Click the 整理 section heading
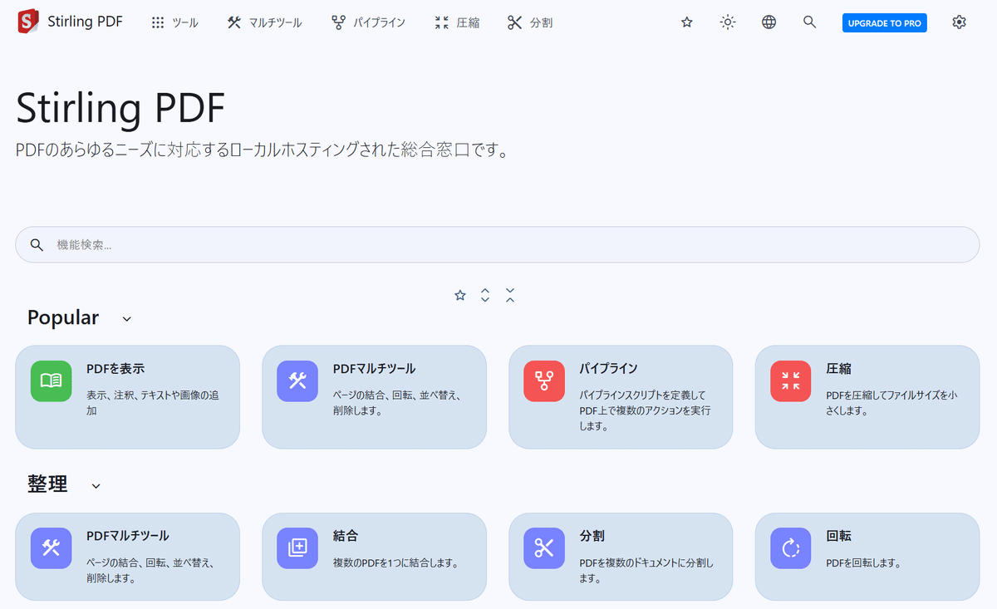The height and width of the screenshot is (609, 997). tap(47, 484)
